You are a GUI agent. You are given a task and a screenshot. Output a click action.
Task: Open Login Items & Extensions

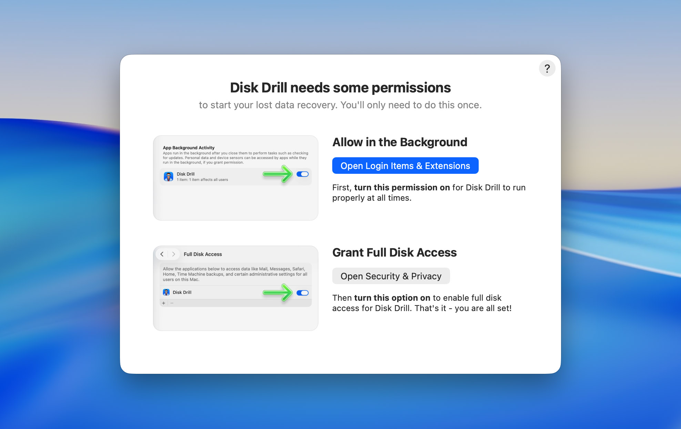point(405,166)
